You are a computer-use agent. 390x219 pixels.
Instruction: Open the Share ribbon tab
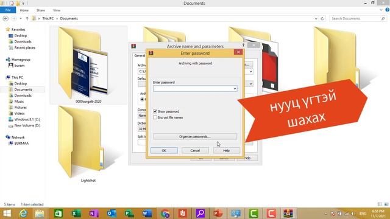[41, 10]
